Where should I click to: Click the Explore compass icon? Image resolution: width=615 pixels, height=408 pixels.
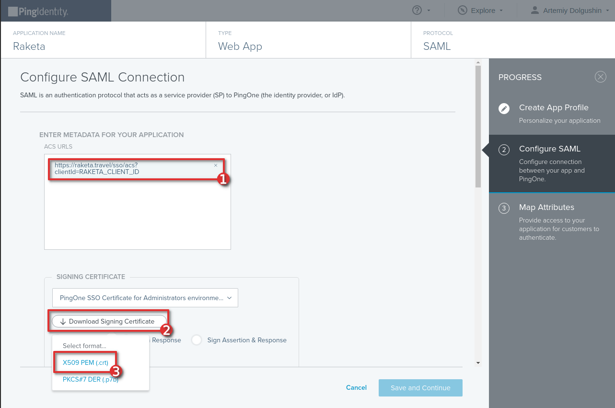click(x=463, y=10)
